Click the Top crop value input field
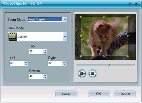 click(36, 51)
